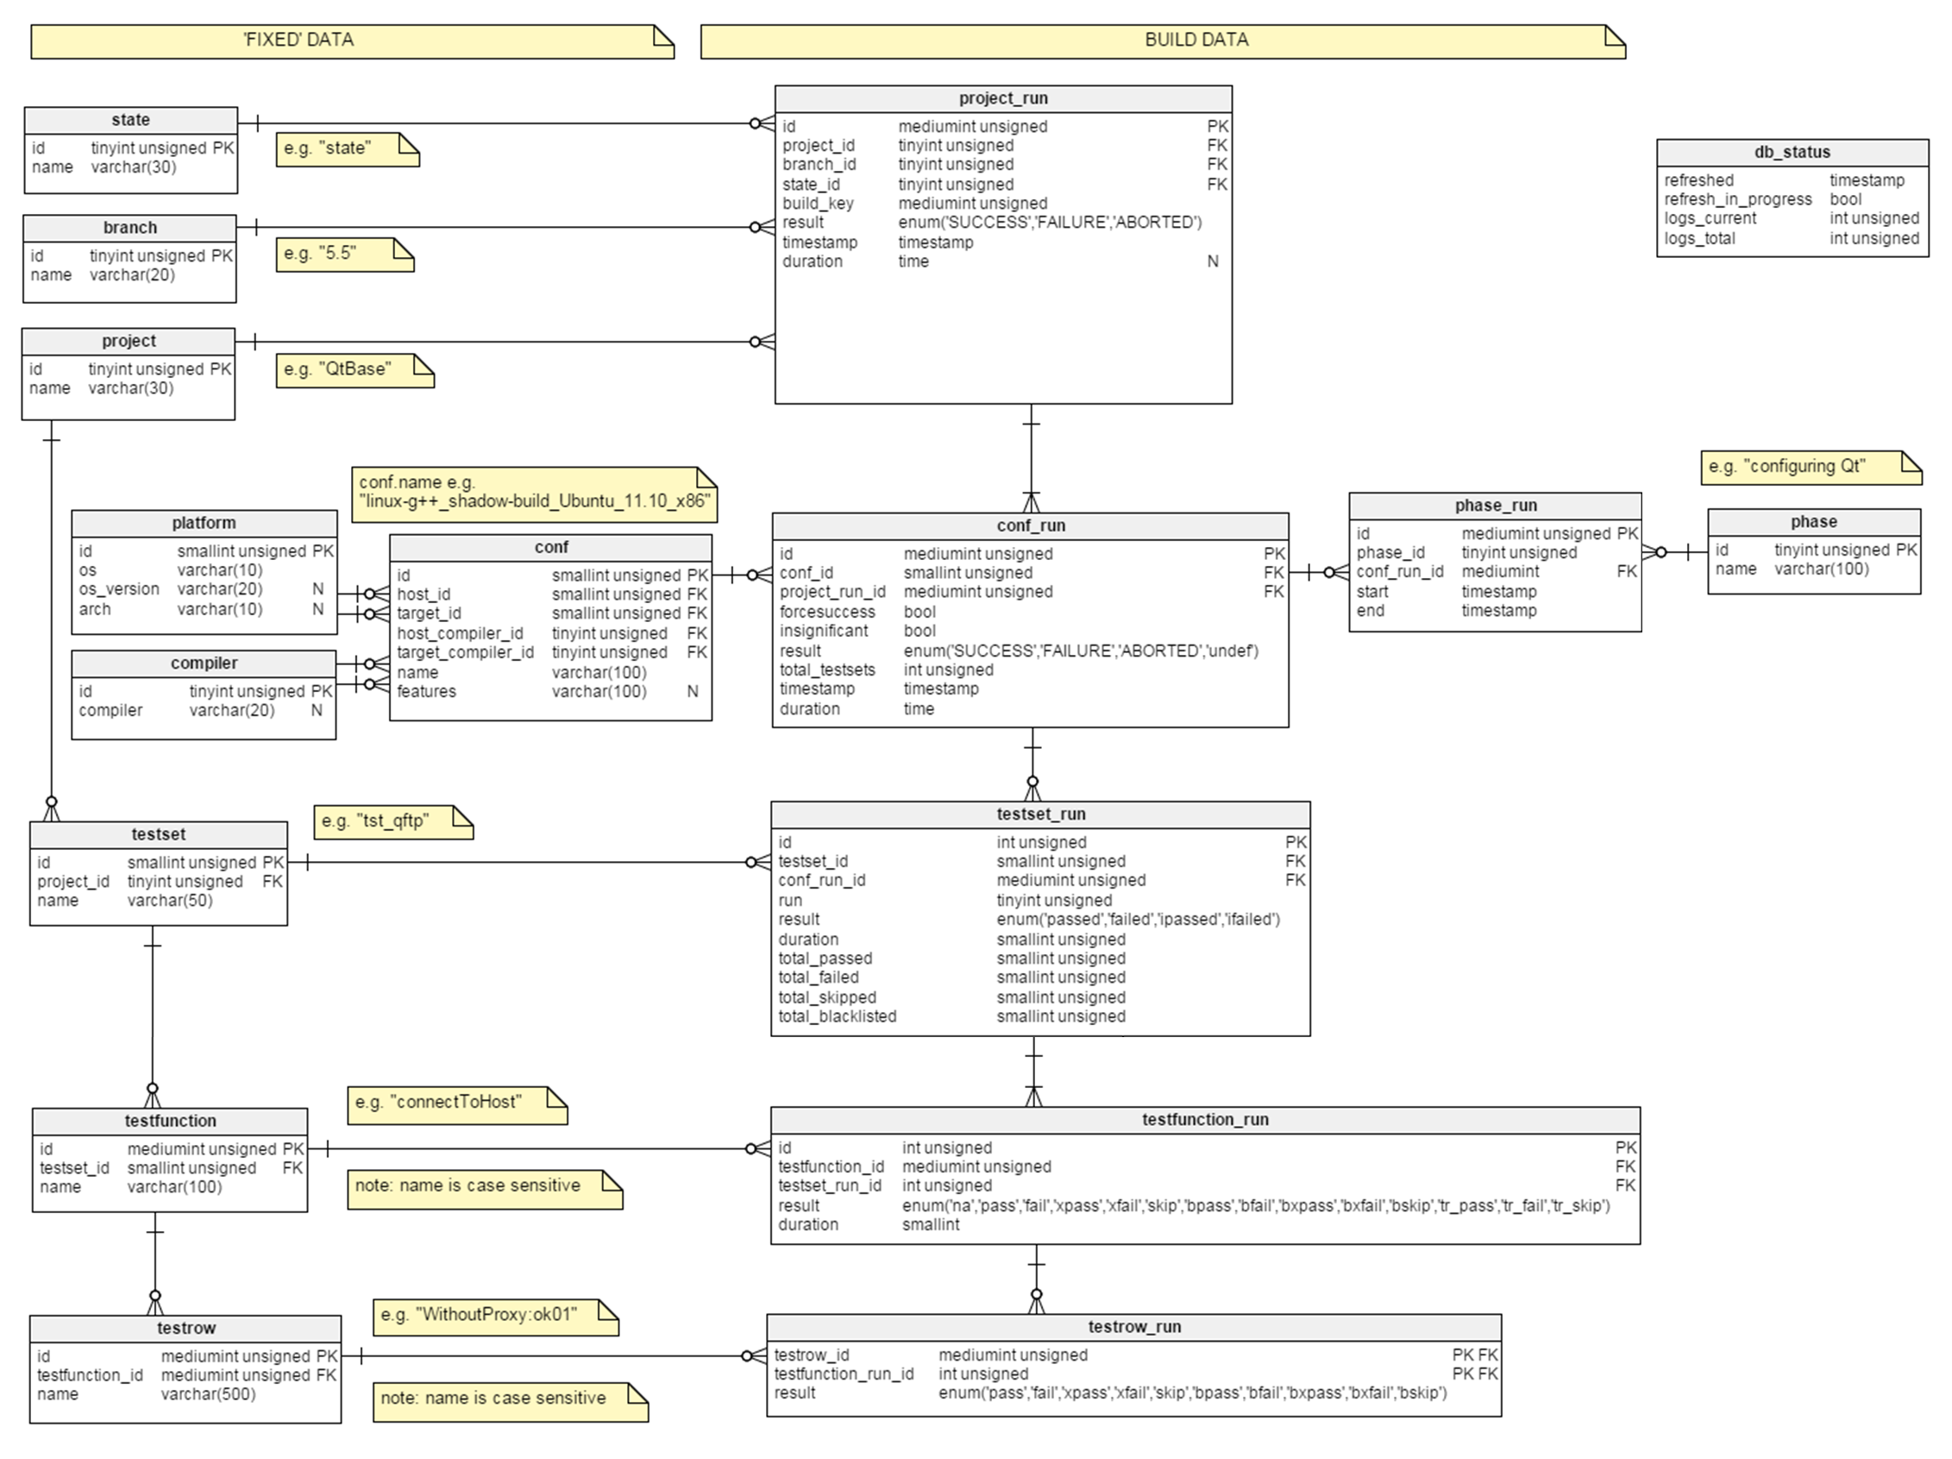Click the testset table title
Image resolution: width=1952 pixels, height=1459 pixels.
158,834
